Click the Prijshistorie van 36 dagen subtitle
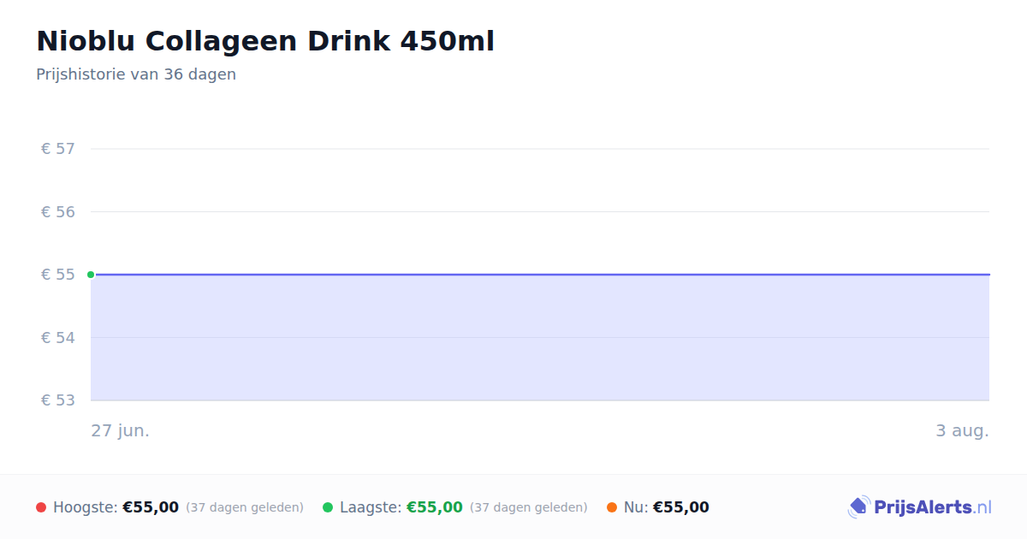This screenshot has width=1027, height=539. tap(136, 74)
